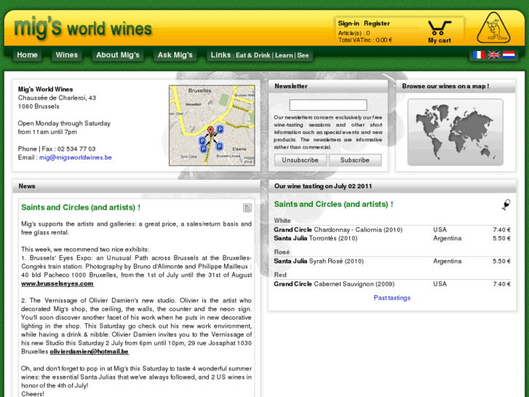
Task: Open the Learn links section
Action: (x=284, y=55)
